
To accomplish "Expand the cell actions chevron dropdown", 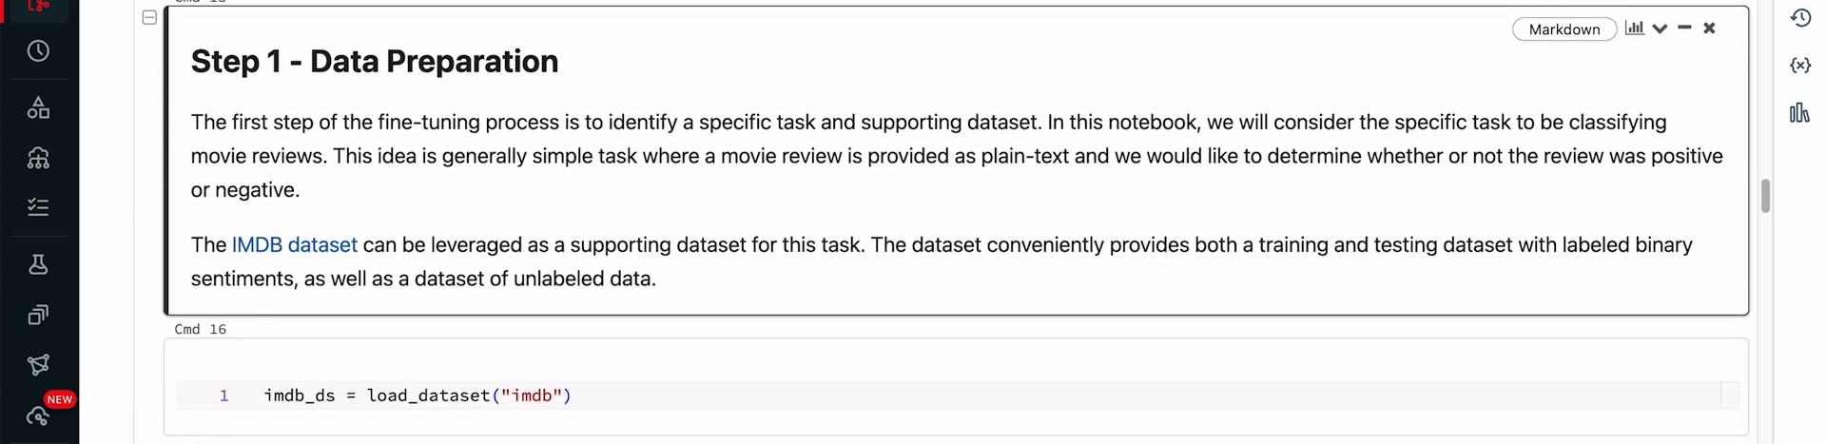I will pyautogui.click(x=1660, y=29).
